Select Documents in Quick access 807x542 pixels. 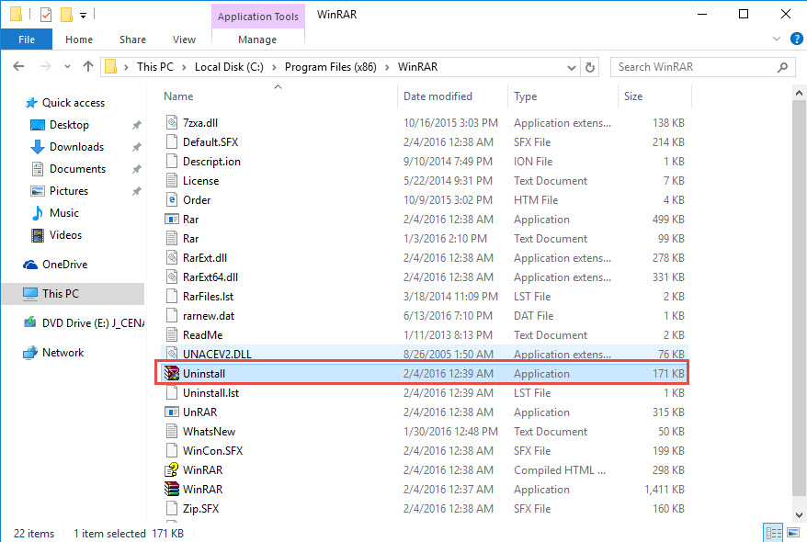[x=77, y=169]
